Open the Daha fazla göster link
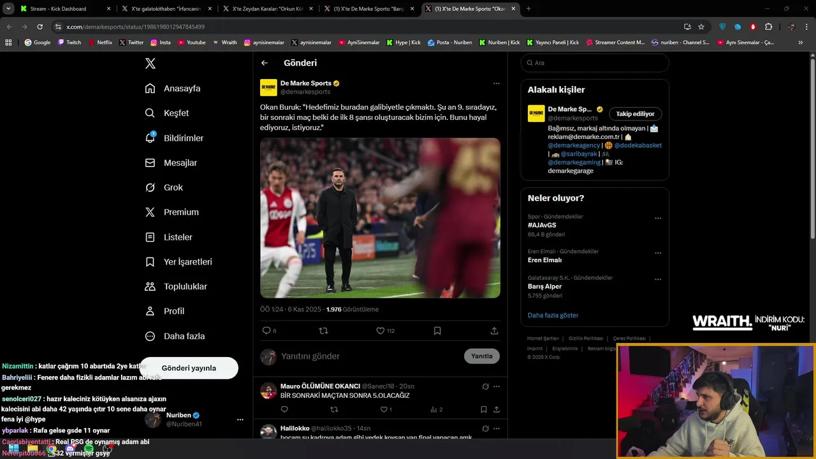 (x=553, y=315)
